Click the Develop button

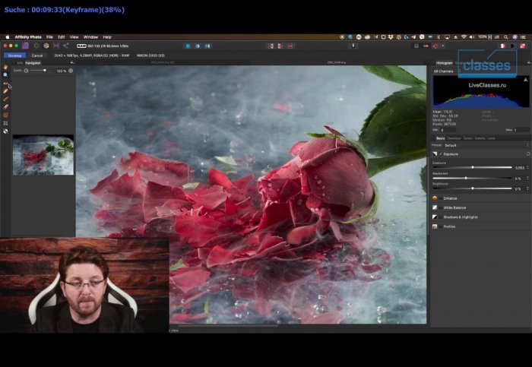tap(14, 55)
